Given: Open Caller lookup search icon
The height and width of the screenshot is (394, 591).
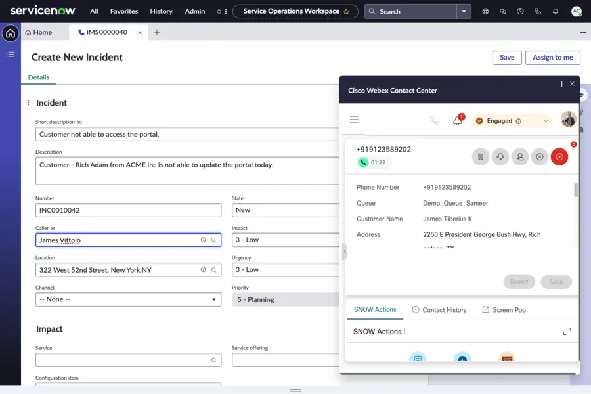Looking at the screenshot, I should coord(213,240).
